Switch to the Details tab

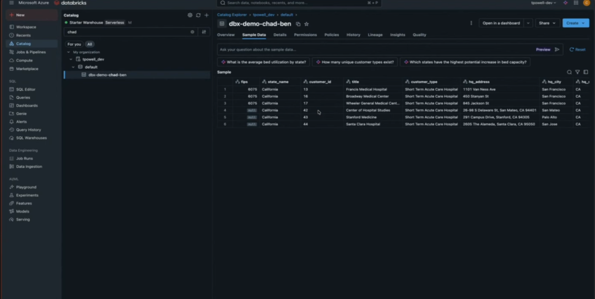280,35
